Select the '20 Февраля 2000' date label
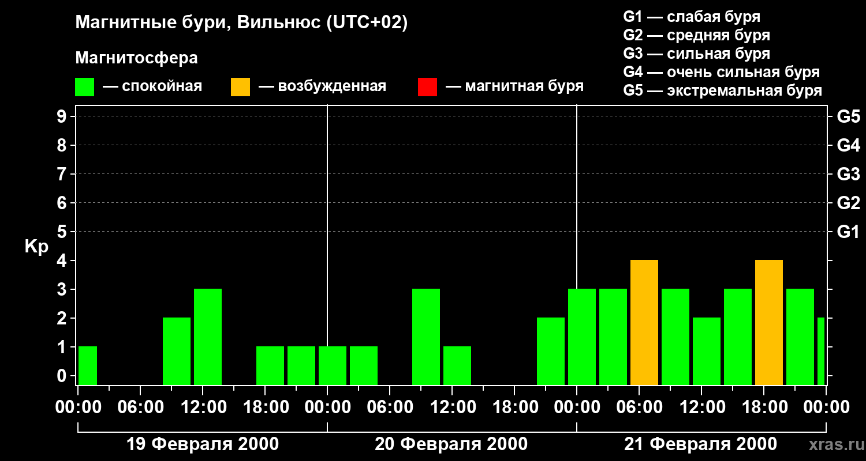 click(x=451, y=444)
